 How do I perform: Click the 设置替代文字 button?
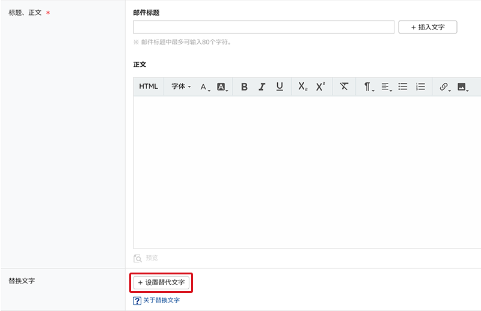point(161,283)
